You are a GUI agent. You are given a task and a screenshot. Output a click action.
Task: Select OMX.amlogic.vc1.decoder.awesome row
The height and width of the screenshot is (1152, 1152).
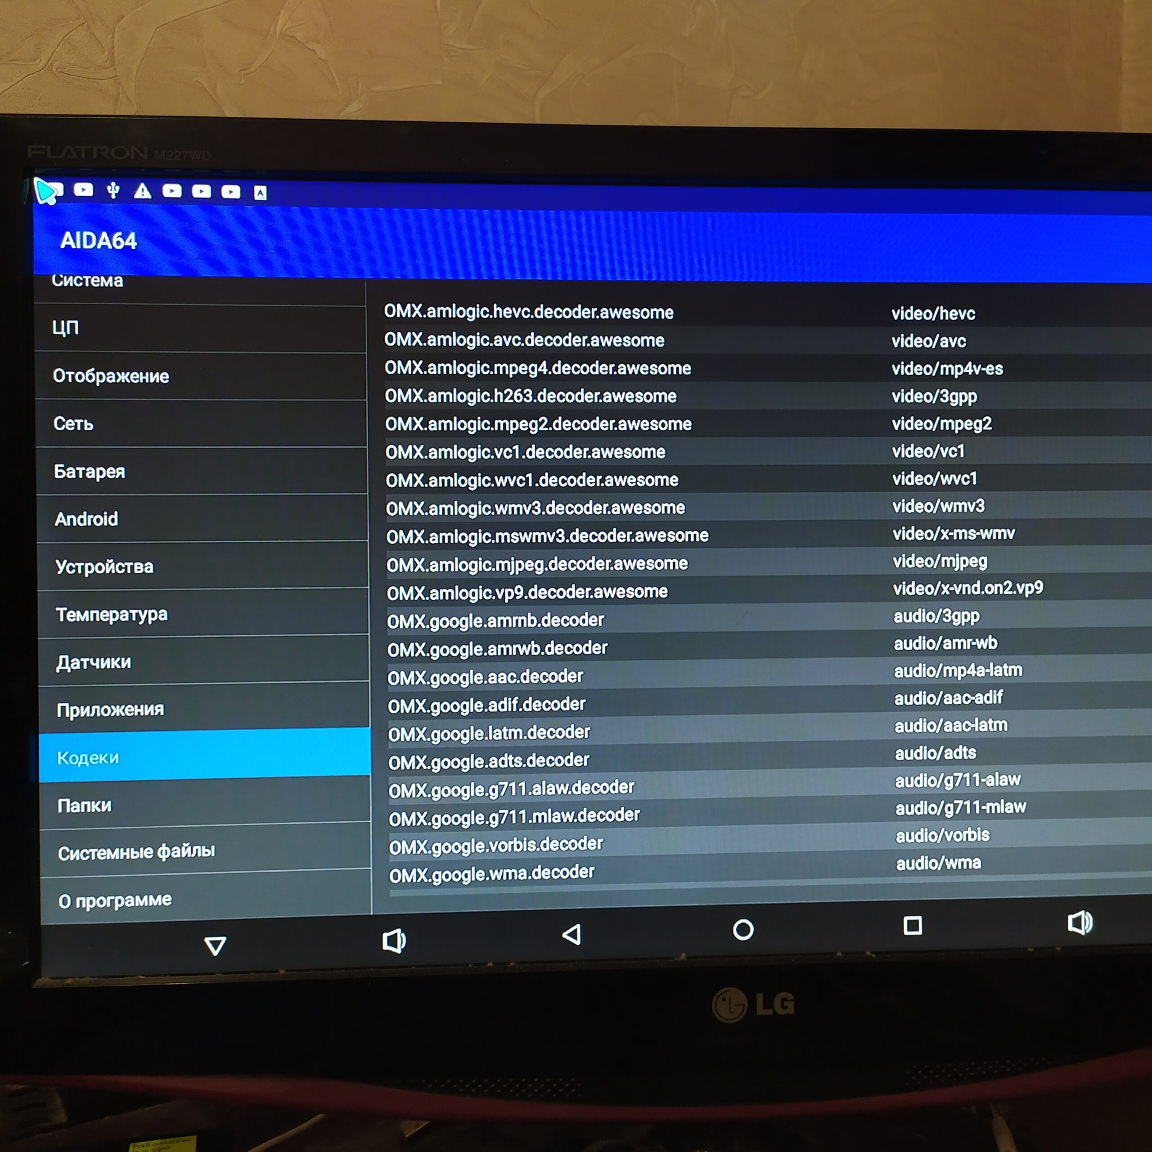769,451
